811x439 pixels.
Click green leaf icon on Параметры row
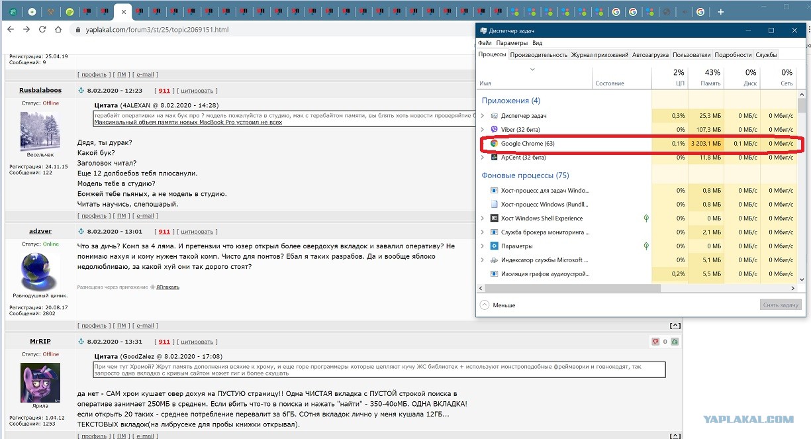(646, 246)
